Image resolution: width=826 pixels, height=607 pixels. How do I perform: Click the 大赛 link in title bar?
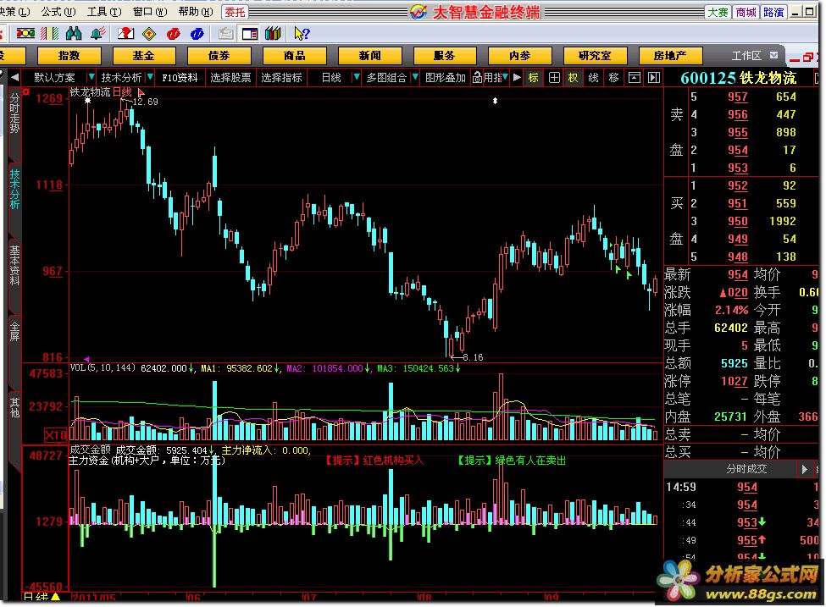click(718, 12)
